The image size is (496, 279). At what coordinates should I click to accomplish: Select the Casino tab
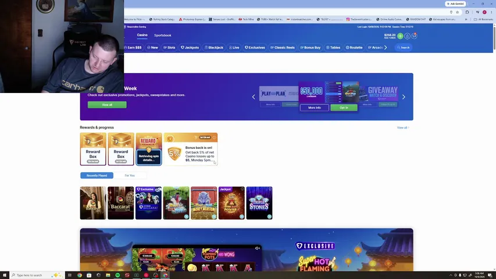click(142, 35)
